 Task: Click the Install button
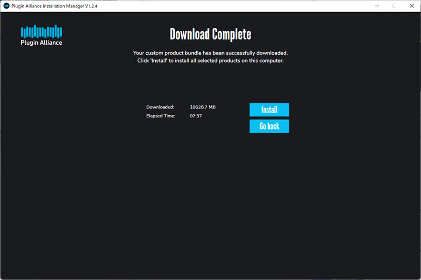point(269,109)
